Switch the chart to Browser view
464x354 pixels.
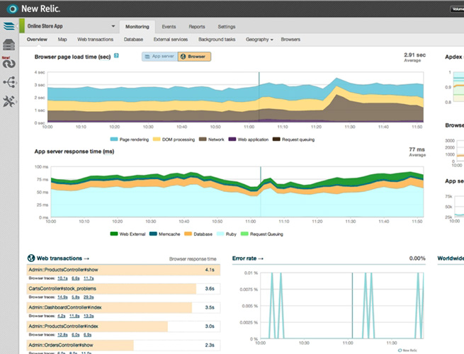194,57
